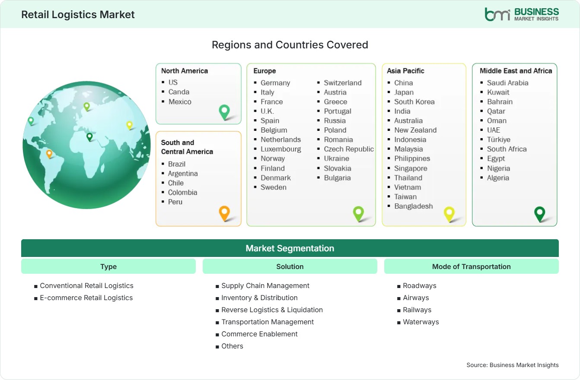Screen dimensions: 580x380
Task: Click the Middle East and Africa heading
Action: pos(516,71)
